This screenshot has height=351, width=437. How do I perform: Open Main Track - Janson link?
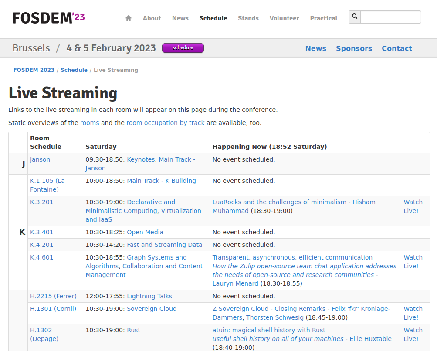point(140,164)
